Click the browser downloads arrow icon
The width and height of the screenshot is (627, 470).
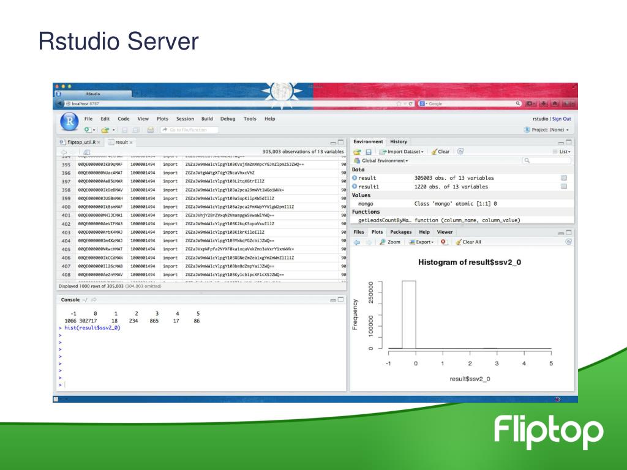point(544,103)
